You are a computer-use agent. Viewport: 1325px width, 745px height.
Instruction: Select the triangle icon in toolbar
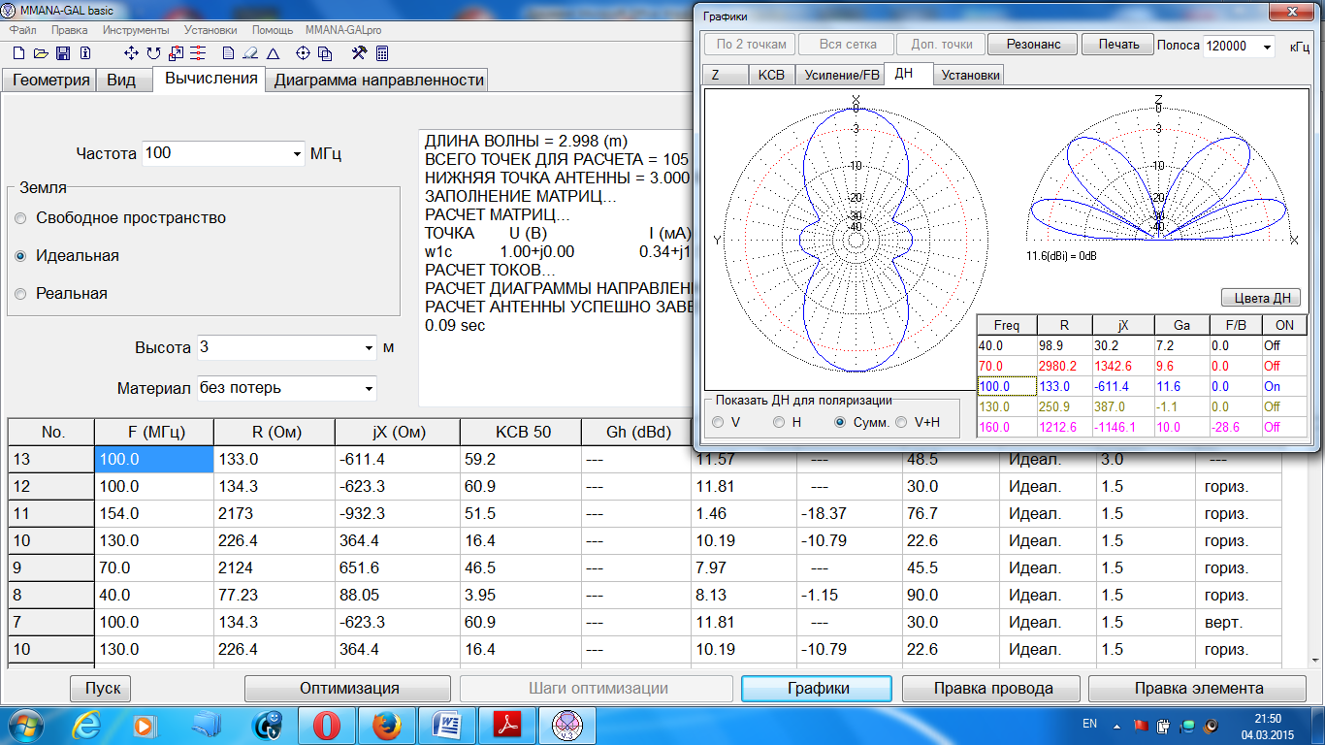pos(274,53)
